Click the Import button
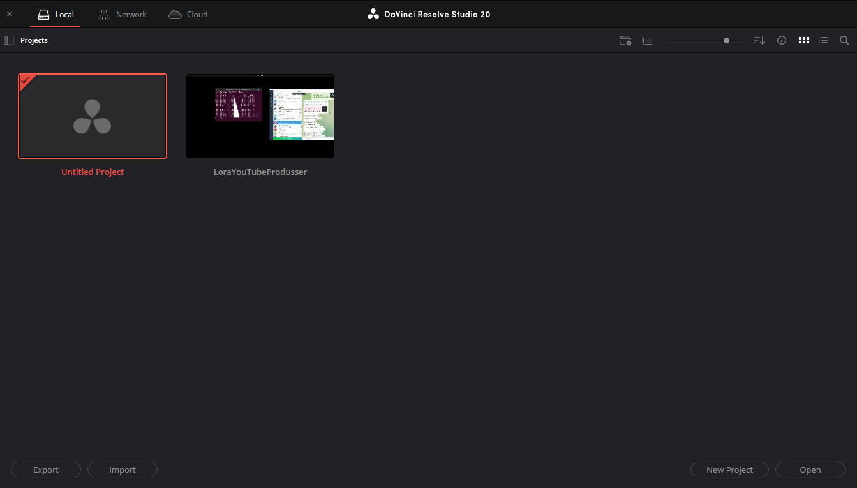This screenshot has height=488, width=857. [x=123, y=470]
